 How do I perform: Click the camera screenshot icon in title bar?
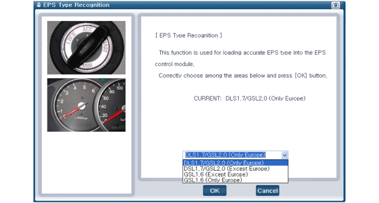point(335,5)
